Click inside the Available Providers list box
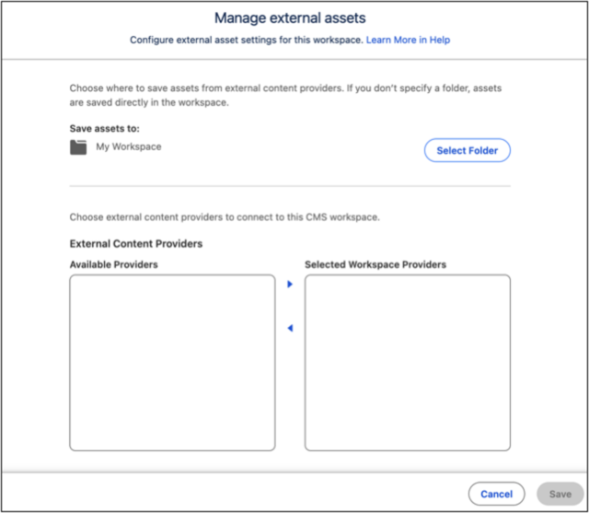 click(x=172, y=363)
